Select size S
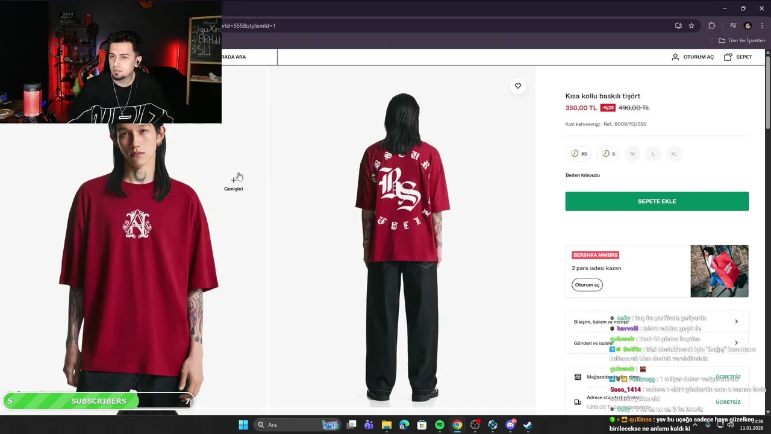Viewport: 771px width, 434px height. 608,154
